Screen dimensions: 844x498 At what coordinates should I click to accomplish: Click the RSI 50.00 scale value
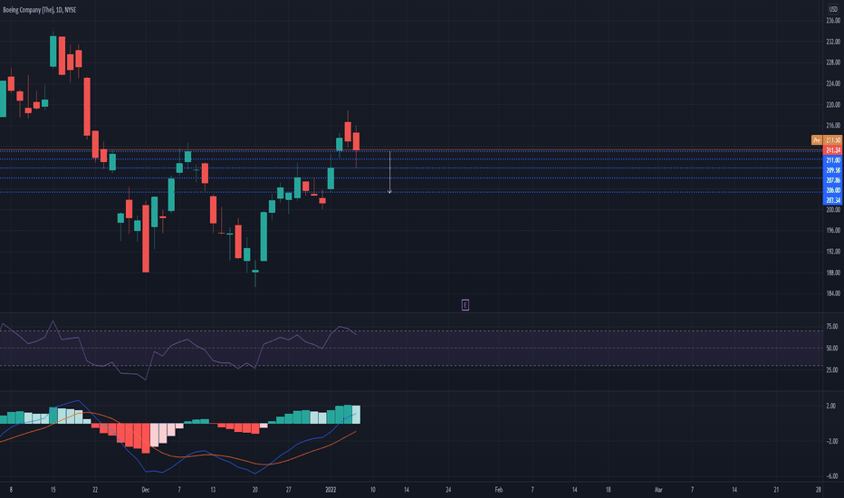click(x=831, y=349)
